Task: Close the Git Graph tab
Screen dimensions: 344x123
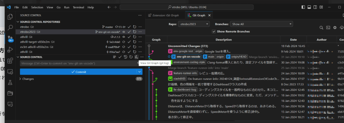Action: (209, 15)
